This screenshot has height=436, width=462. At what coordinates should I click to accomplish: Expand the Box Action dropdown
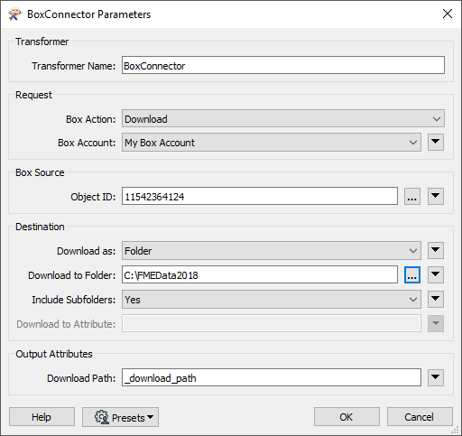[x=283, y=118]
